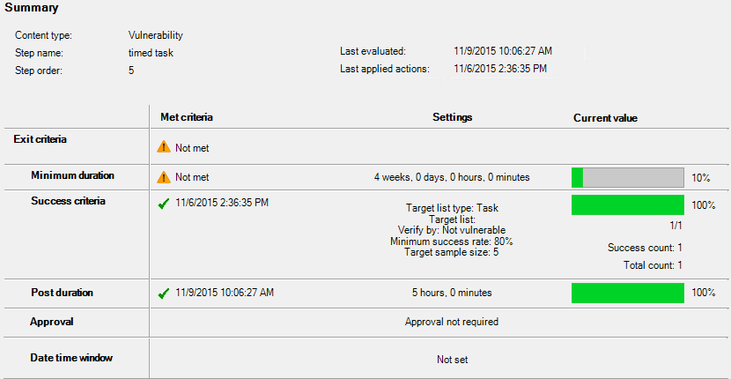
Task: Select the Minimum duration row label
Action: point(72,175)
